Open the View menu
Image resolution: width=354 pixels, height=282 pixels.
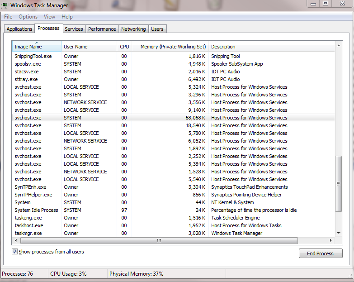(x=49, y=17)
